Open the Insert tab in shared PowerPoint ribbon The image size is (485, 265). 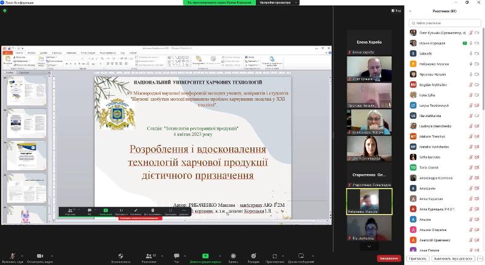(x=32, y=53)
